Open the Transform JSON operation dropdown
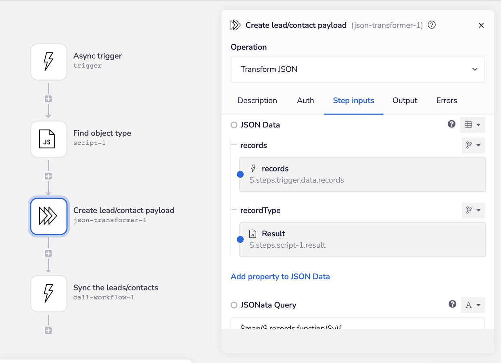The image size is (501, 363). tap(357, 69)
